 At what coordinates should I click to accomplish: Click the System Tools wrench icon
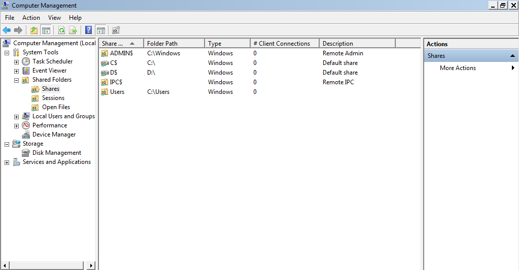point(16,52)
